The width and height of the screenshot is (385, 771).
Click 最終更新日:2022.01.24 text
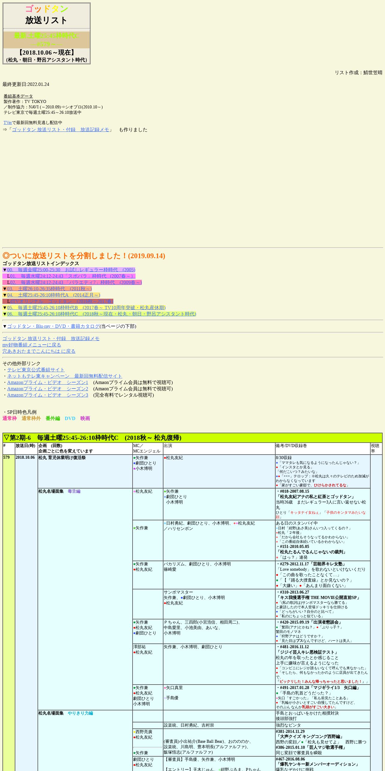point(26,84)
